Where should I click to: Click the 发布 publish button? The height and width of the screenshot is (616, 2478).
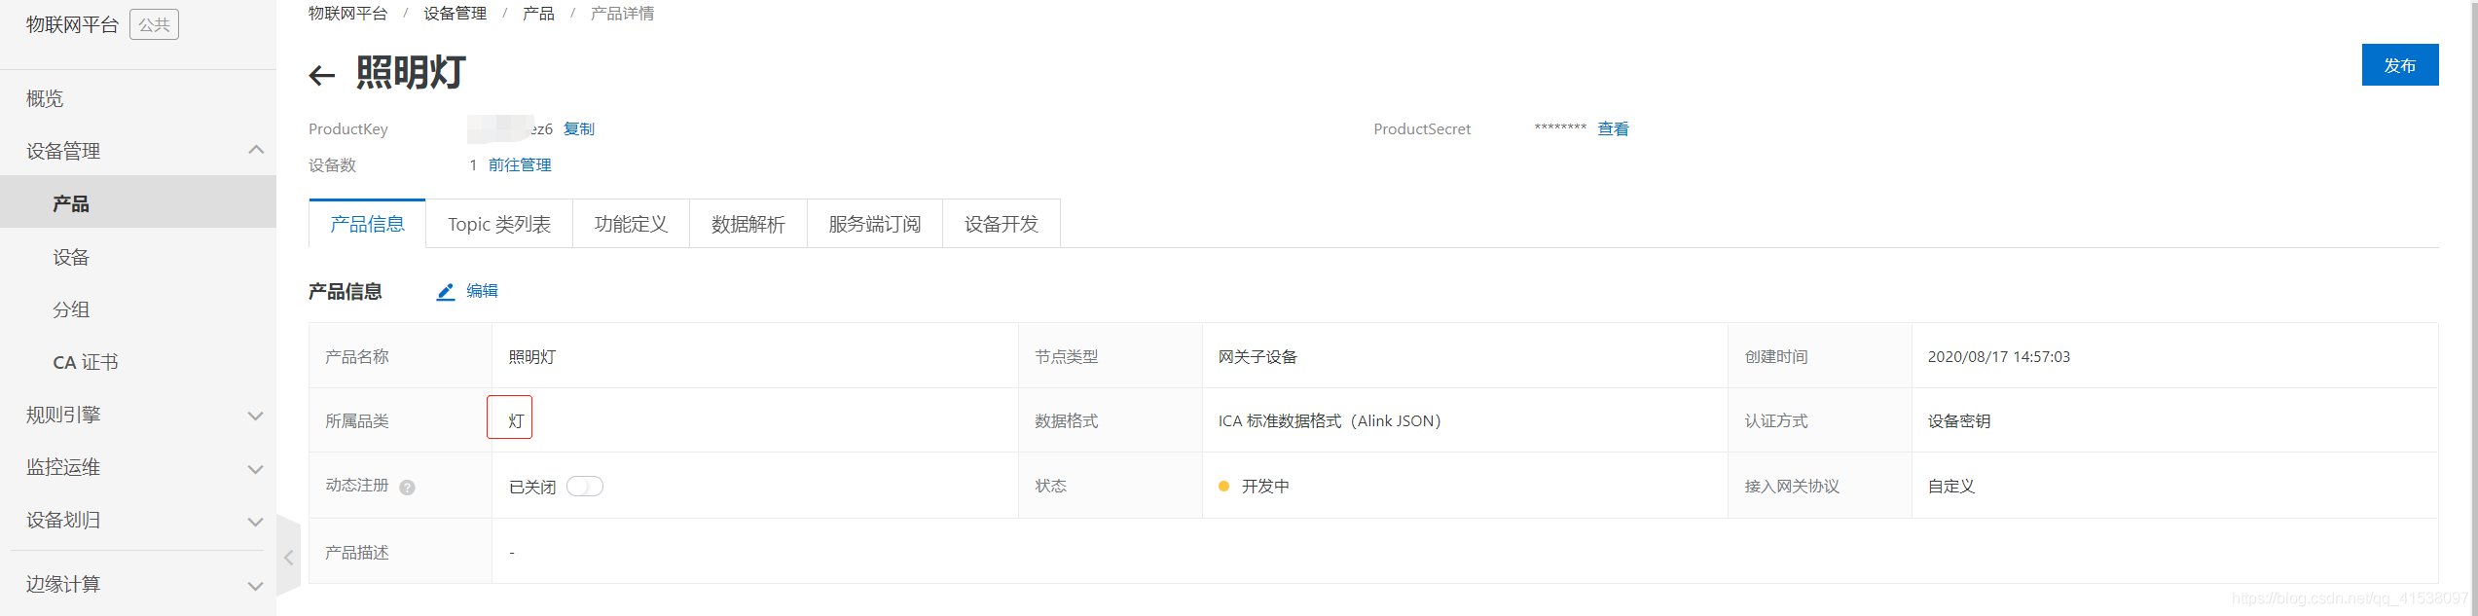pyautogui.click(x=2399, y=65)
